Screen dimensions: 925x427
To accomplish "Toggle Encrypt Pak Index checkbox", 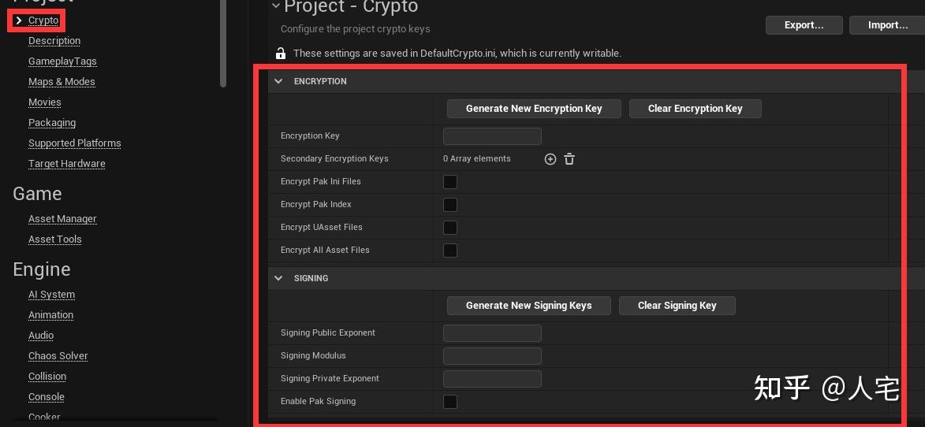I will click(x=450, y=205).
